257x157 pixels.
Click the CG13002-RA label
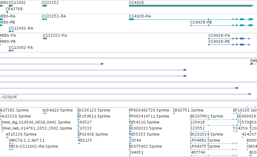tap(21, 28)
